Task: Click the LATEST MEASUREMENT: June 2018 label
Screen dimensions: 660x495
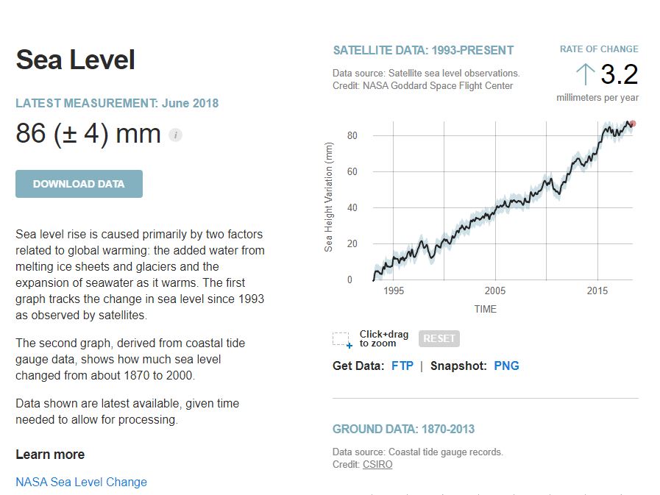Action: point(116,103)
